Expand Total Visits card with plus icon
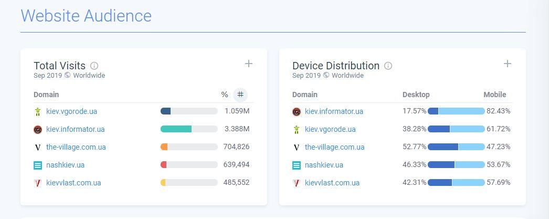 click(x=249, y=64)
